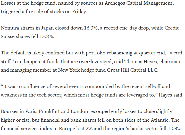Click the words 'Archegos Capital Management'

pyautogui.click(x=138, y=3)
